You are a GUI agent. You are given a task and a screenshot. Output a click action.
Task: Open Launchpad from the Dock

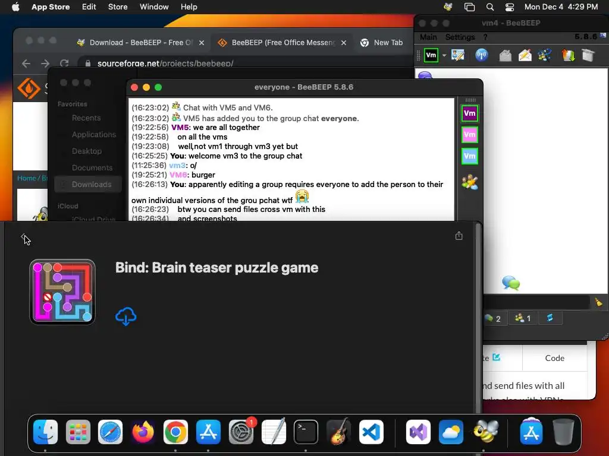click(x=78, y=432)
